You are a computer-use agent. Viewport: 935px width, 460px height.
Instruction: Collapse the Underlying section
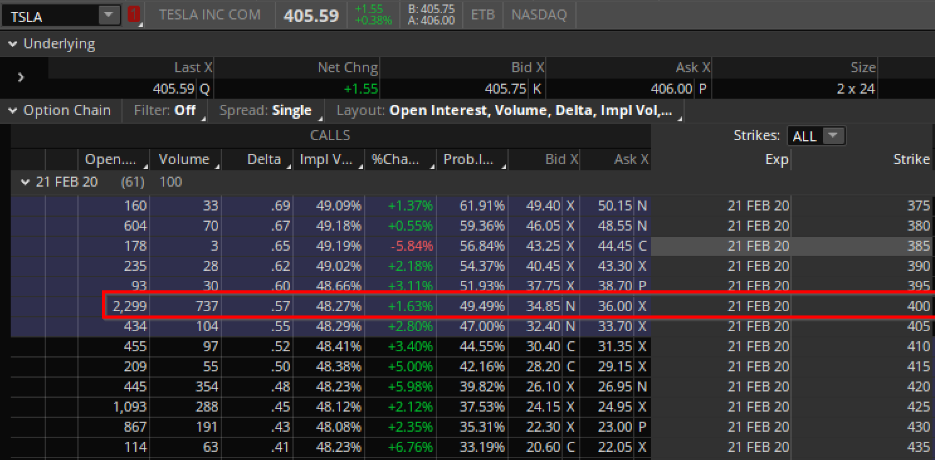[x=13, y=44]
